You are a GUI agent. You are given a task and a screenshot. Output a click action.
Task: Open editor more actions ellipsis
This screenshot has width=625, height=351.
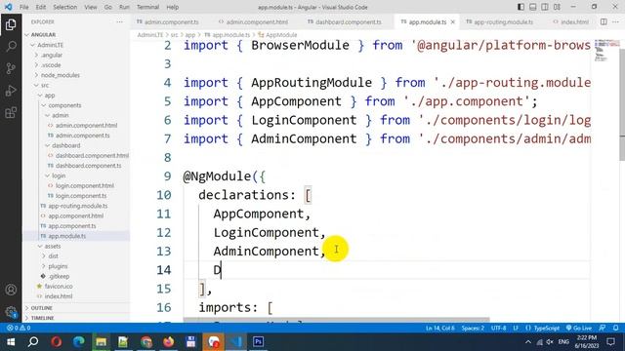click(x=616, y=21)
